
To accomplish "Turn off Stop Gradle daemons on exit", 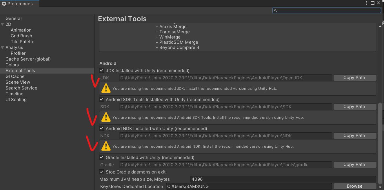I will [x=102, y=172].
